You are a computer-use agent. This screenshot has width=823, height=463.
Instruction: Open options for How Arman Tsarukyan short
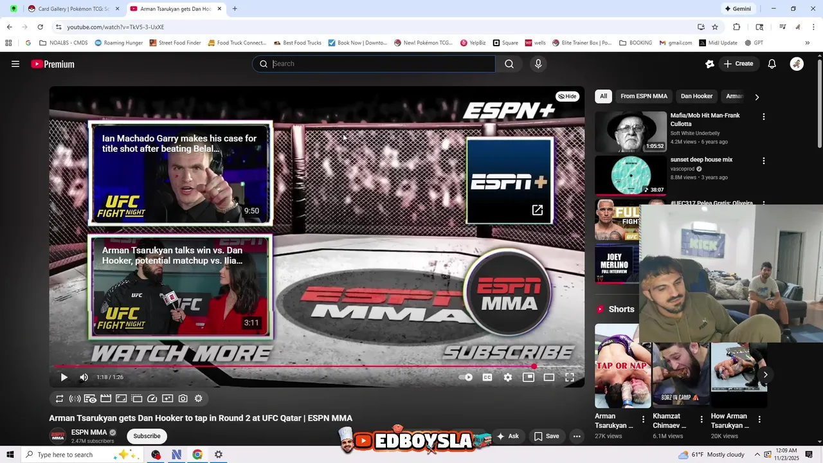coord(759,419)
